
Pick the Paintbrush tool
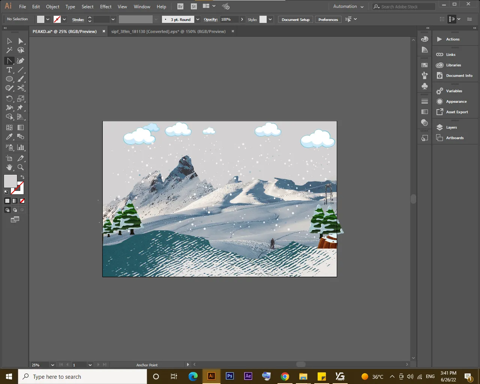pos(21,79)
